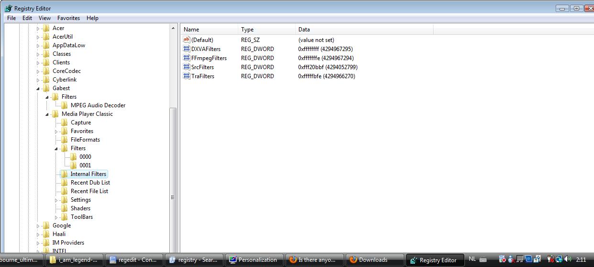Select the Gabest folder icon

pos(46,88)
